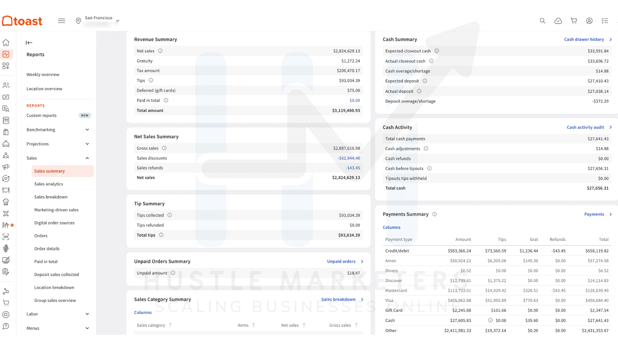The height and width of the screenshot is (347, 618).
Task: Open the San Francisco location selector
Action: tap(98, 21)
